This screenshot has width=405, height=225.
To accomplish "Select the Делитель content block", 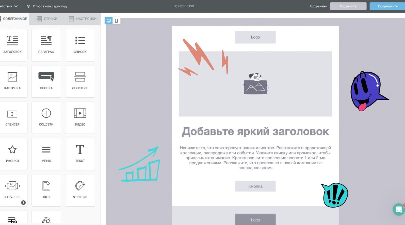I will [x=80, y=81].
